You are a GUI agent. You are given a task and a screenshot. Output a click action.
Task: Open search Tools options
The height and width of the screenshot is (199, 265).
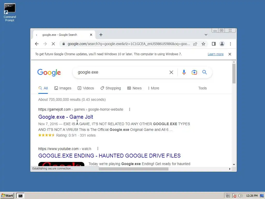202,88
